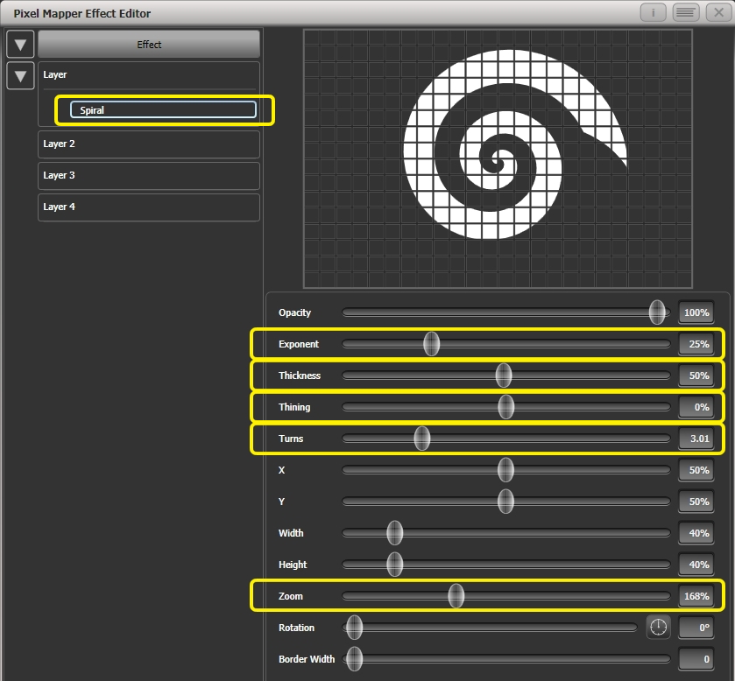Click the Zoom slider handle
Screen dimensions: 735x681
click(x=456, y=596)
